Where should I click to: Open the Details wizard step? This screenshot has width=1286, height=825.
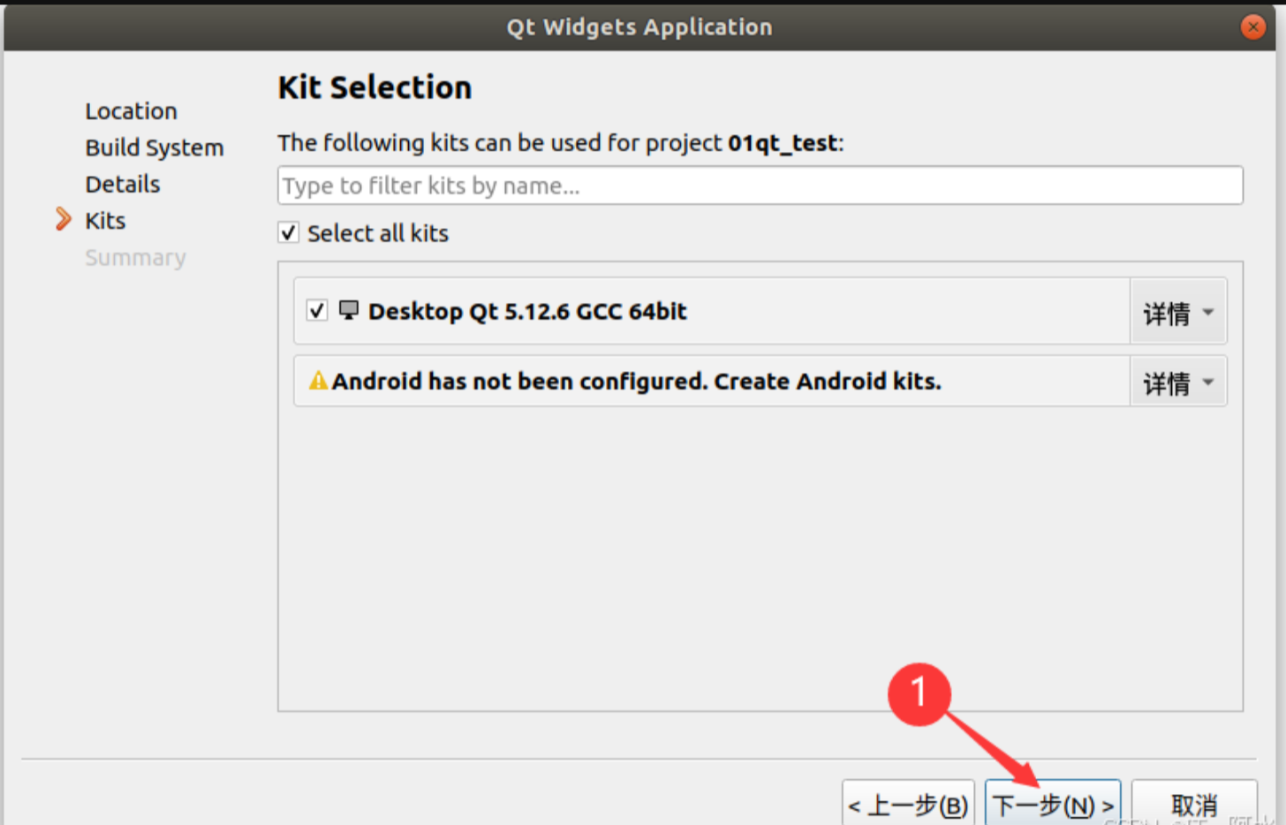coord(122,184)
